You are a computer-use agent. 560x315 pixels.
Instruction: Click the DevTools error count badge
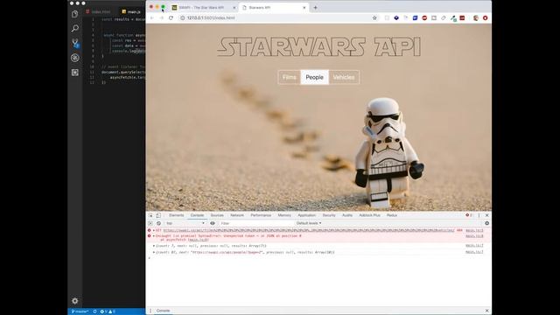pos(469,215)
